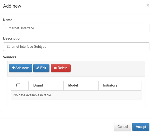
Task: Close the Add new dialog
Action: click(x=148, y=5)
